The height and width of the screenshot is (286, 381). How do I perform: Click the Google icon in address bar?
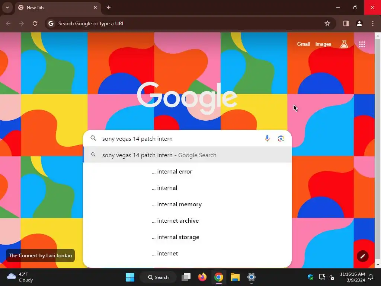51,23
